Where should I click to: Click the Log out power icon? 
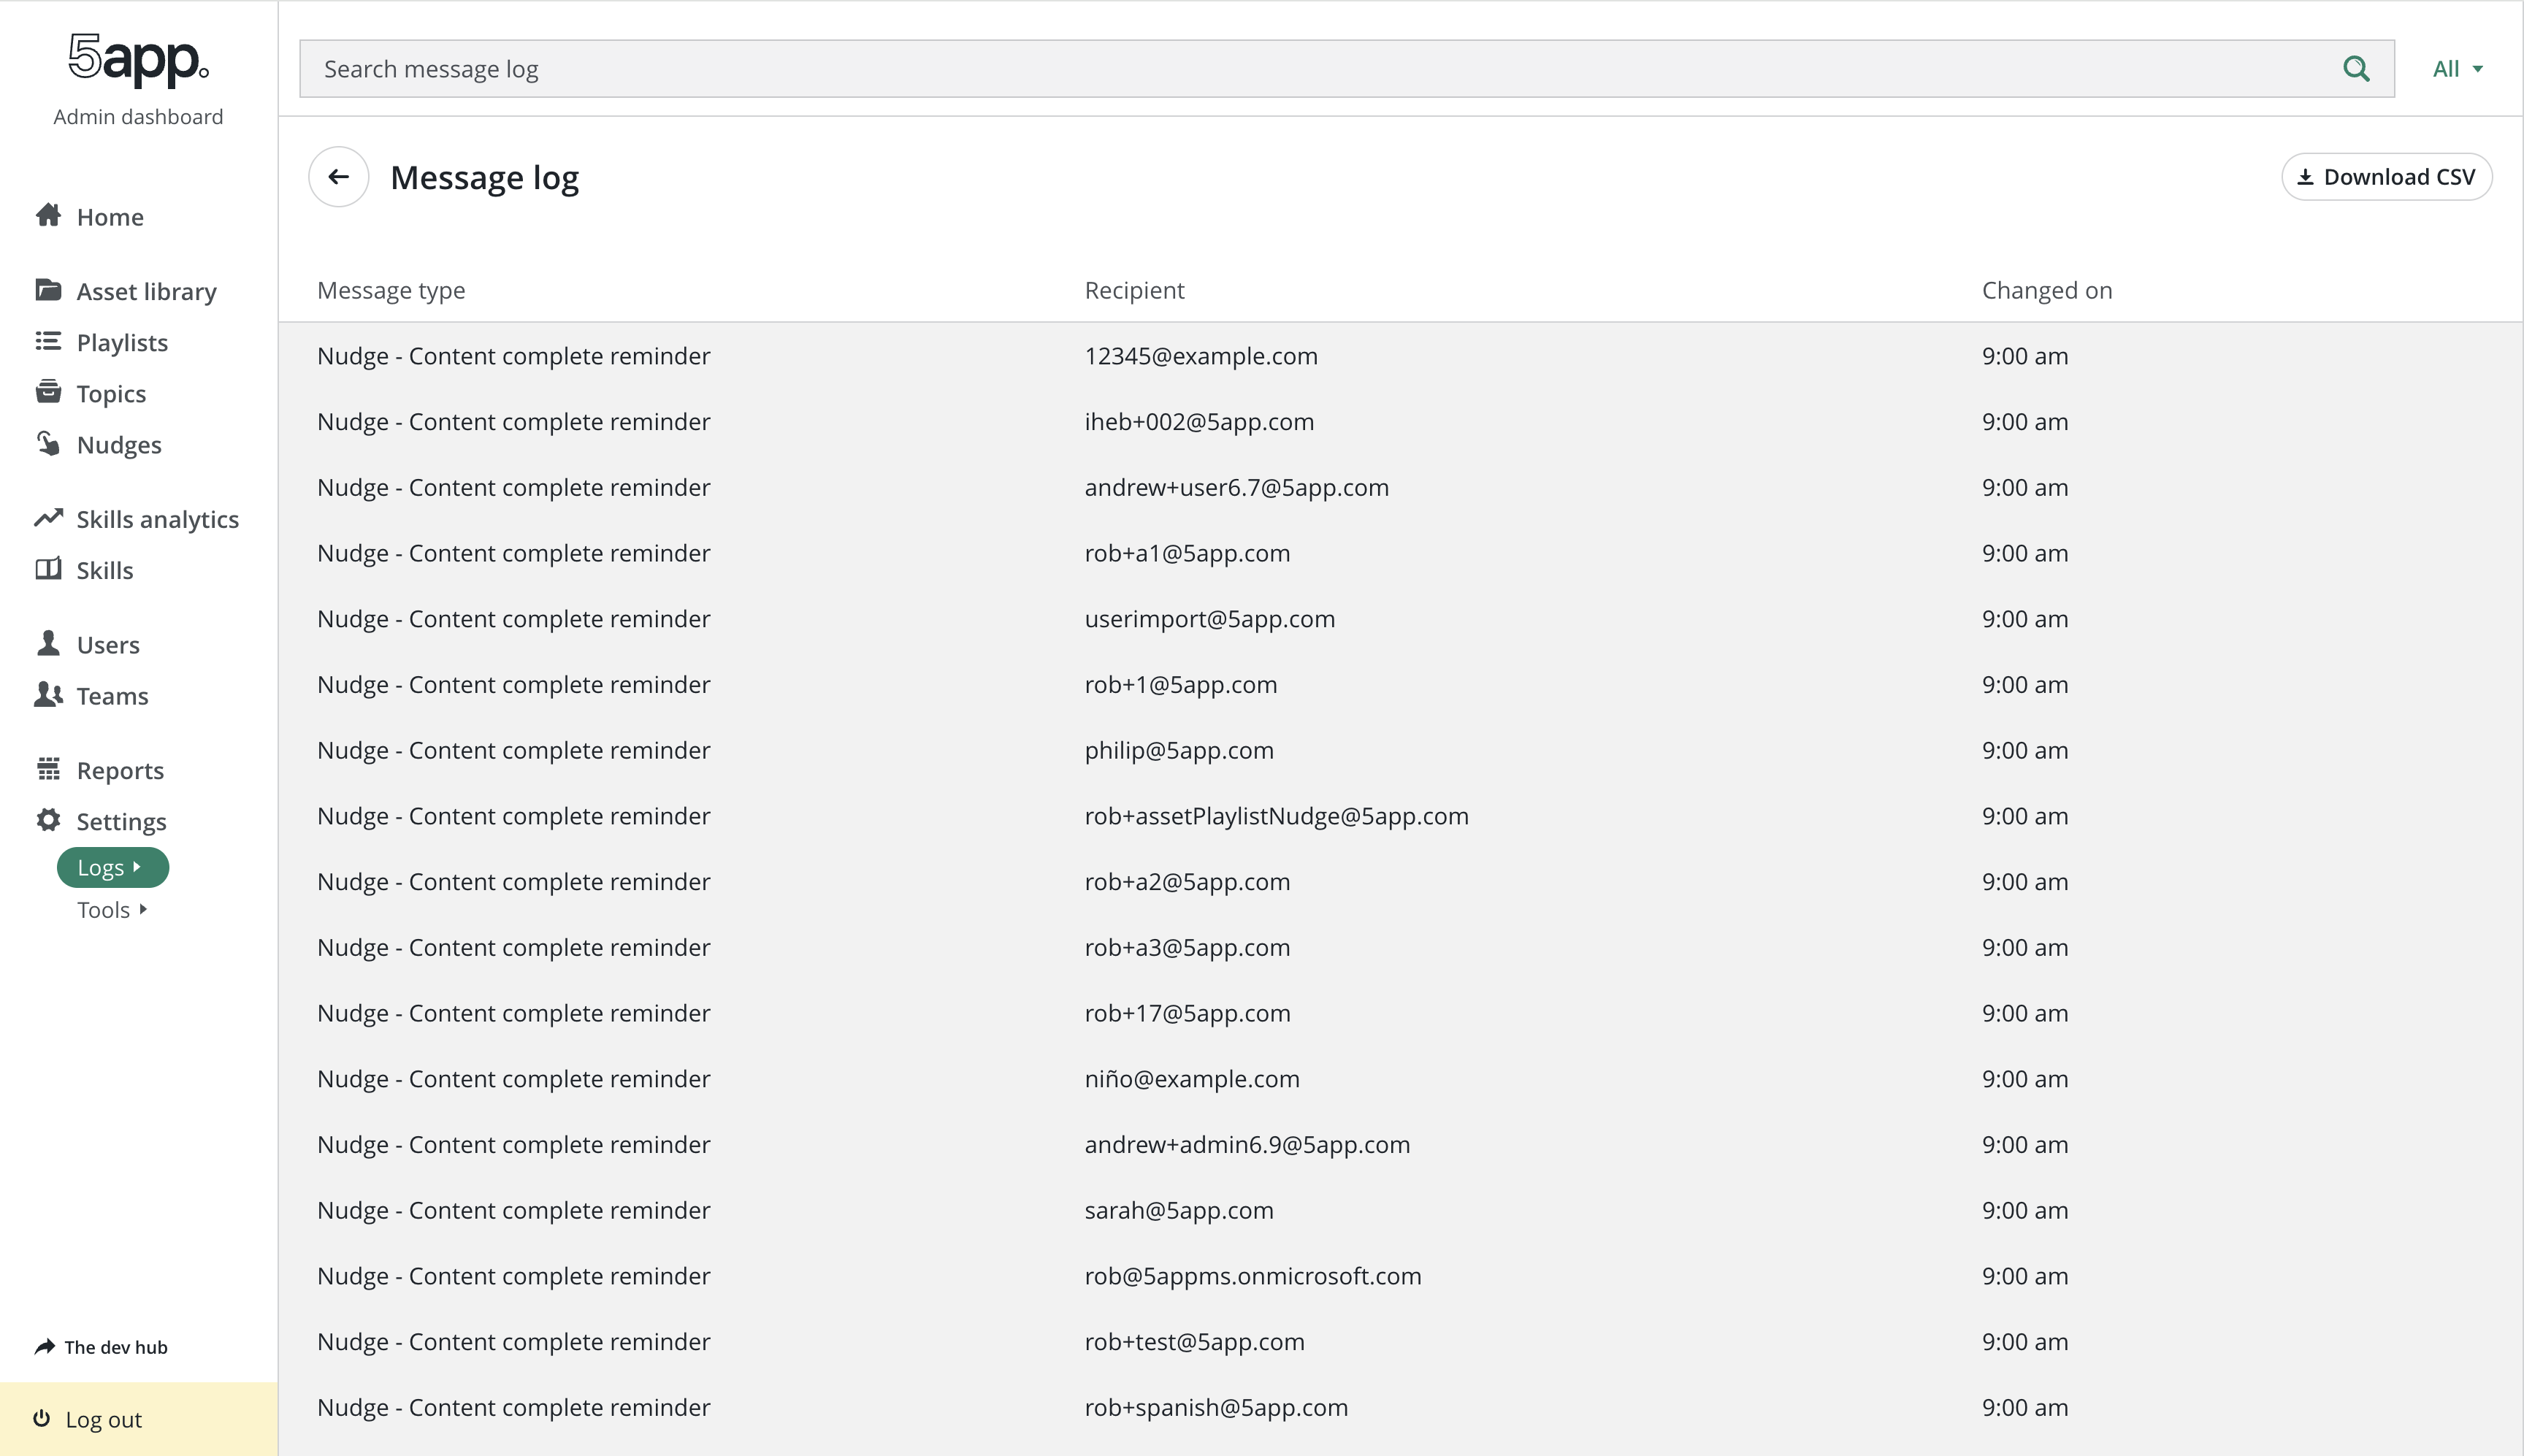tap(42, 1418)
